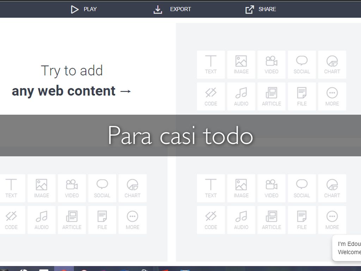
Task: Select the CODE icon in the upper-right panel
Action: click(x=211, y=96)
